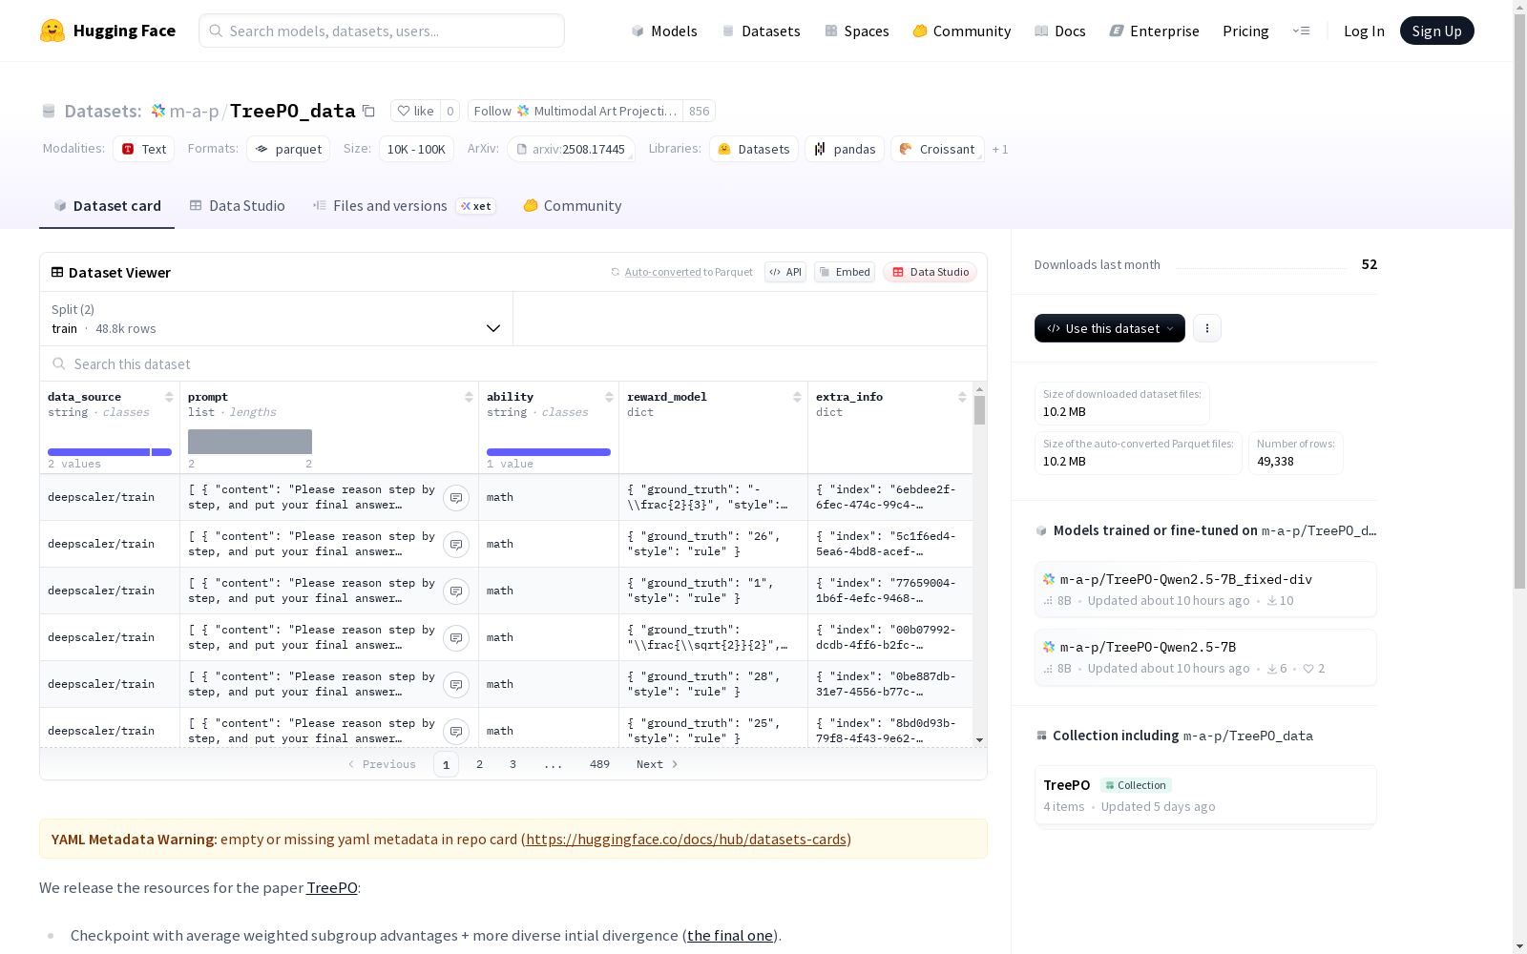Screen dimensions: 1527x954
Task: Sort the ability column
Action: [x=609, y=397]
